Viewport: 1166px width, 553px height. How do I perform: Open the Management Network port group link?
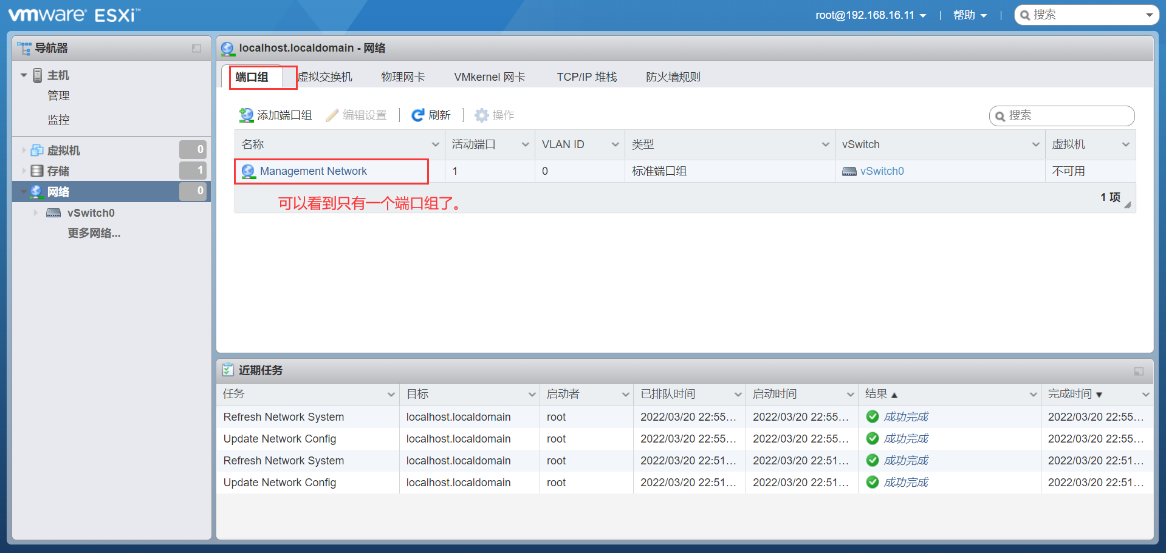point(314,171)
